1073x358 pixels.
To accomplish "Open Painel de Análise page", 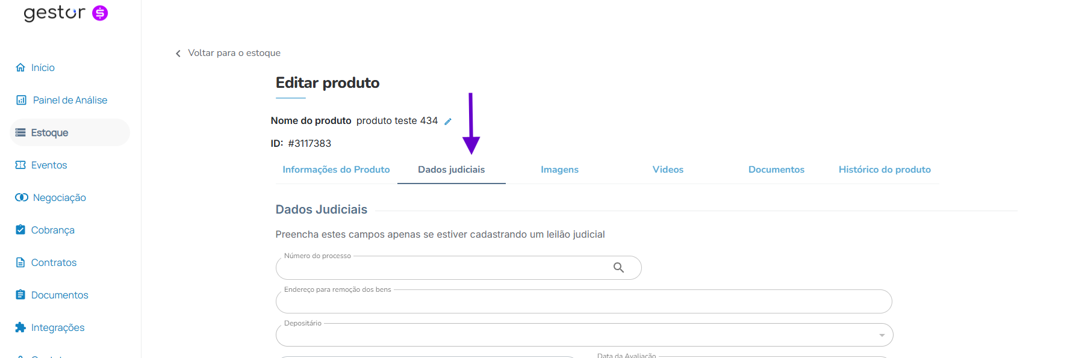I will click(70, 100).
